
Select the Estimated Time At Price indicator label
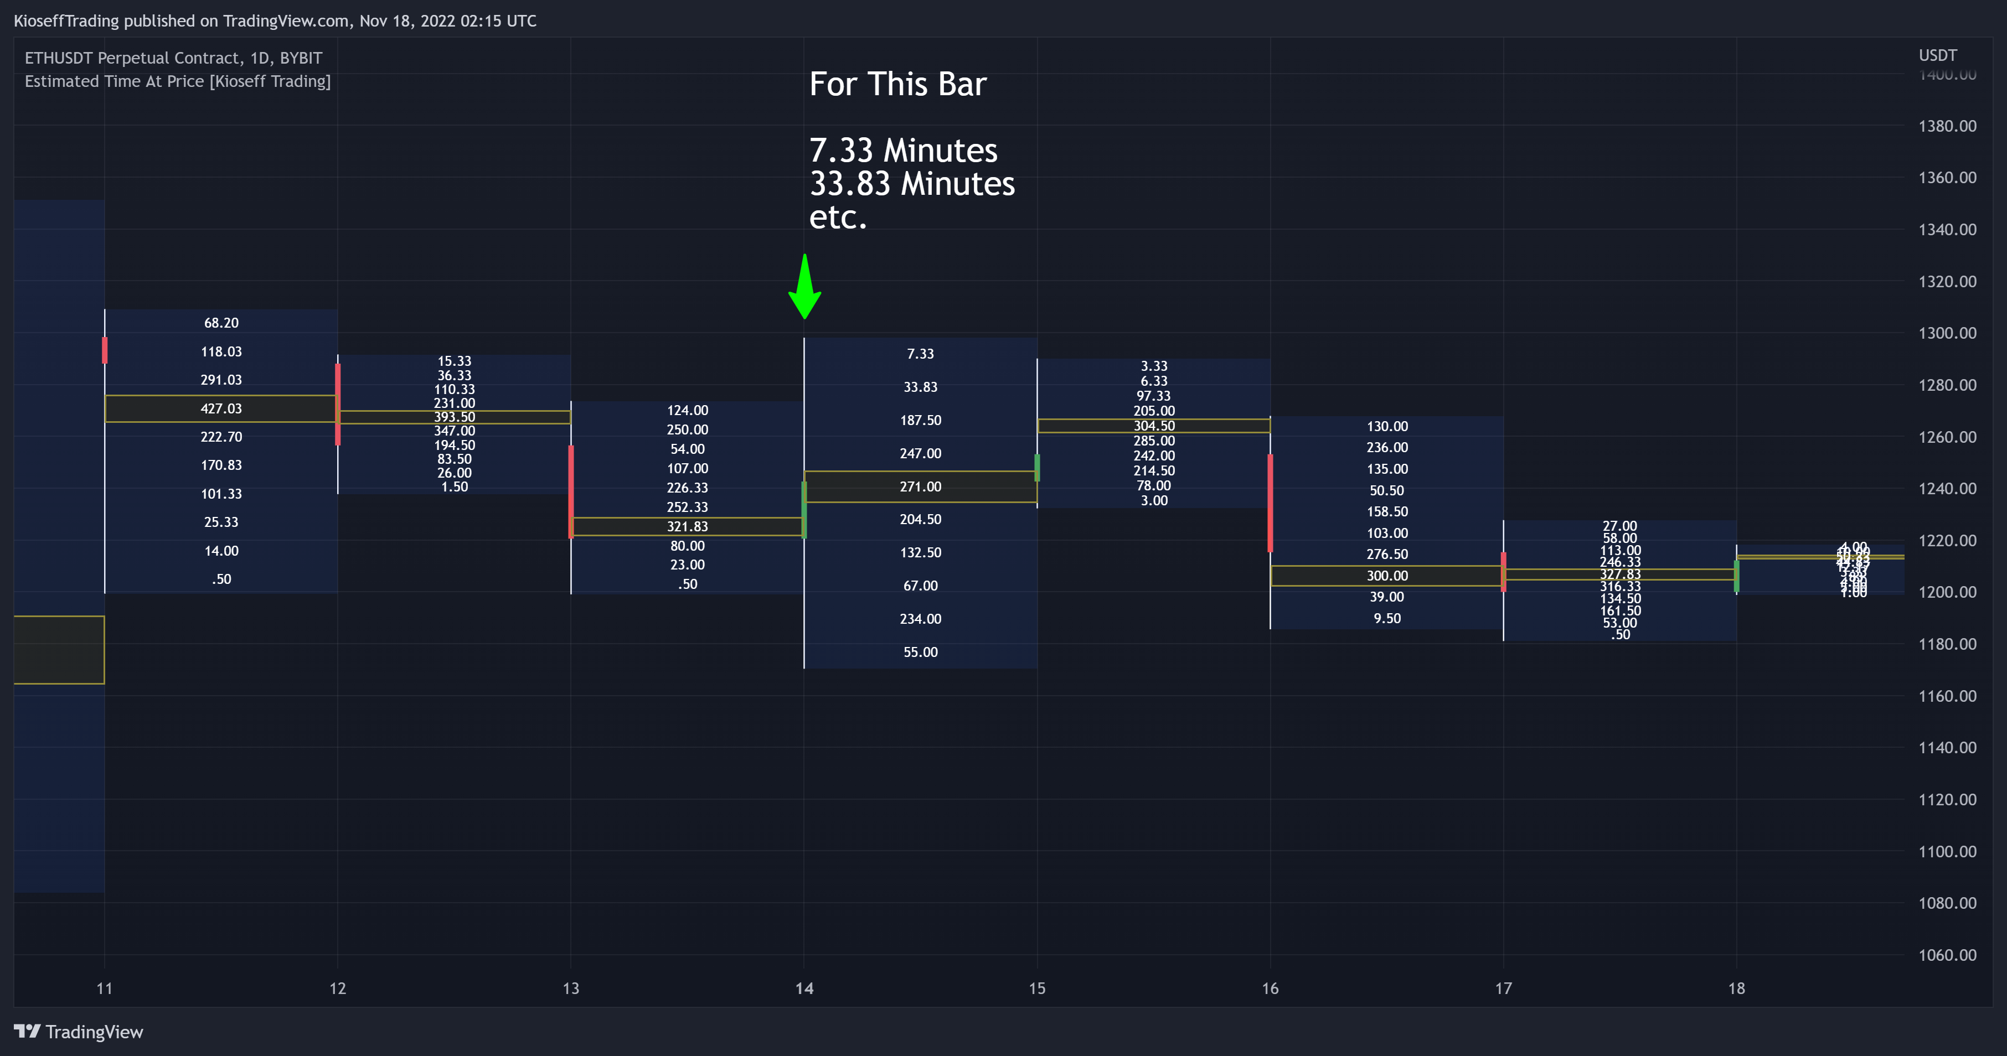(178, 81)
